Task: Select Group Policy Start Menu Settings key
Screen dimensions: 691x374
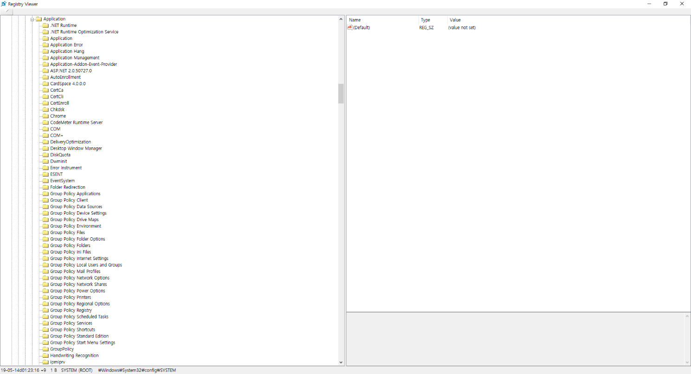Action: (83, 343)
